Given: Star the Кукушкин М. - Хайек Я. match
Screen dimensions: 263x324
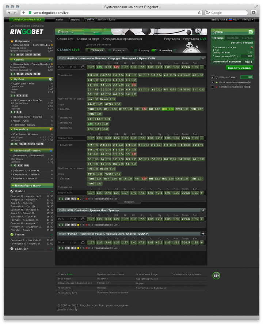Looking at the screenshot, I should click(x=52, y=175).
